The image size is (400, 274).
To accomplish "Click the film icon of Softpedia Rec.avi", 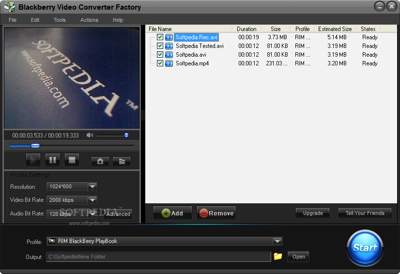I will pos(169,37).
